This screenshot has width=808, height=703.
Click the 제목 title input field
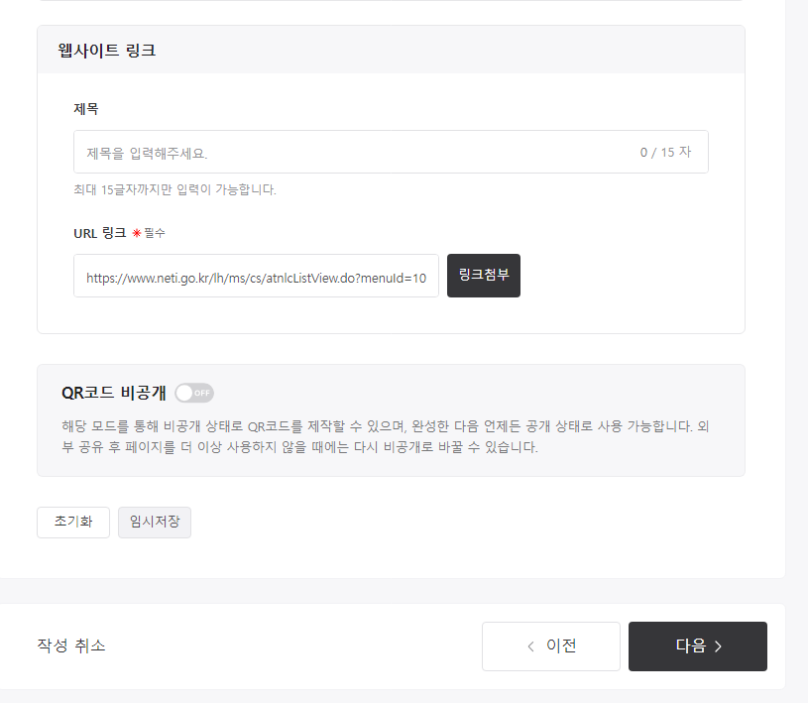(390, 151)
